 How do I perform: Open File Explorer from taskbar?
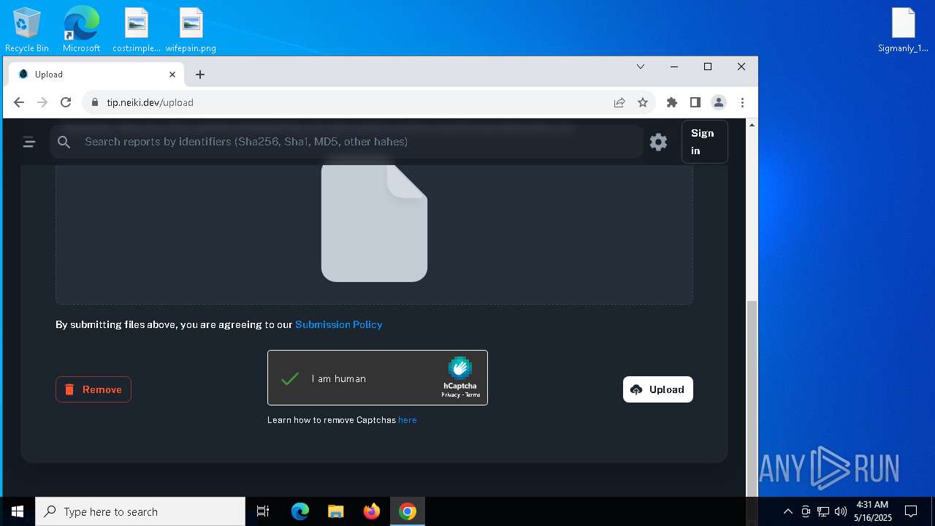336,511
